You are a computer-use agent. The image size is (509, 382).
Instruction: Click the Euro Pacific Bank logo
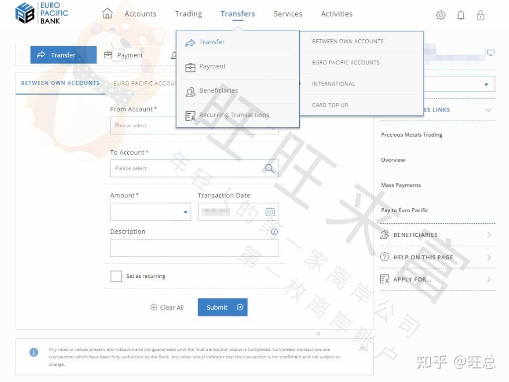(42, 13)
